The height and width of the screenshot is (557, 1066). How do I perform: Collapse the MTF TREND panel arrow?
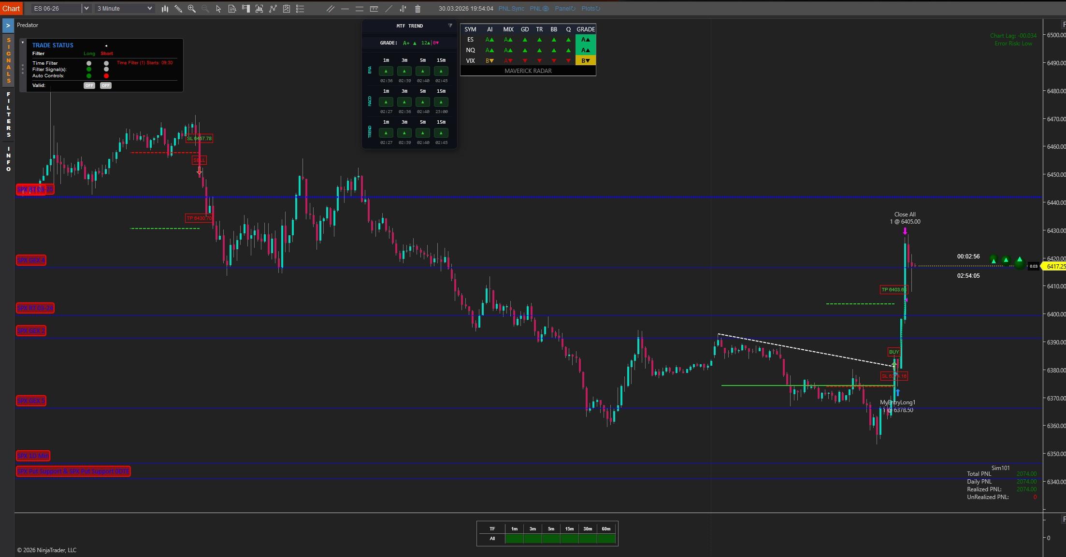coord(450,26)
